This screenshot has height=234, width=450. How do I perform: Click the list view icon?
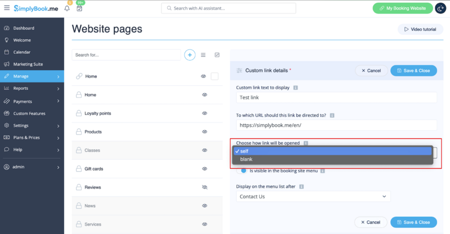pos(203,54)
